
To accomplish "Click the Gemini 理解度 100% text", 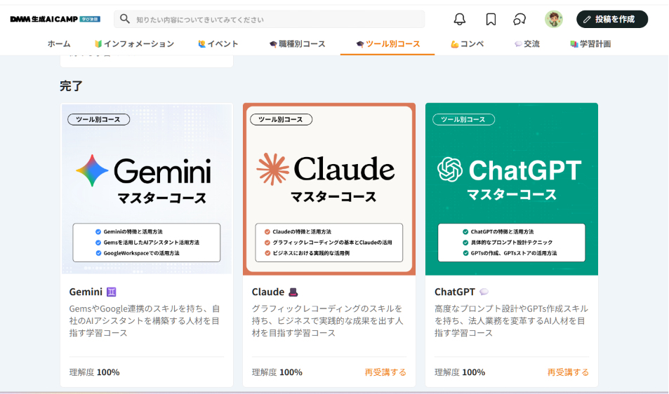I will pos(94,372).
